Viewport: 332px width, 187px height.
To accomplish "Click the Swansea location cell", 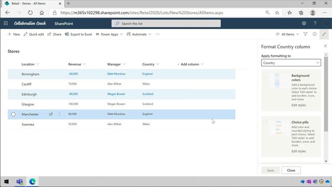I will click(27, 124).
